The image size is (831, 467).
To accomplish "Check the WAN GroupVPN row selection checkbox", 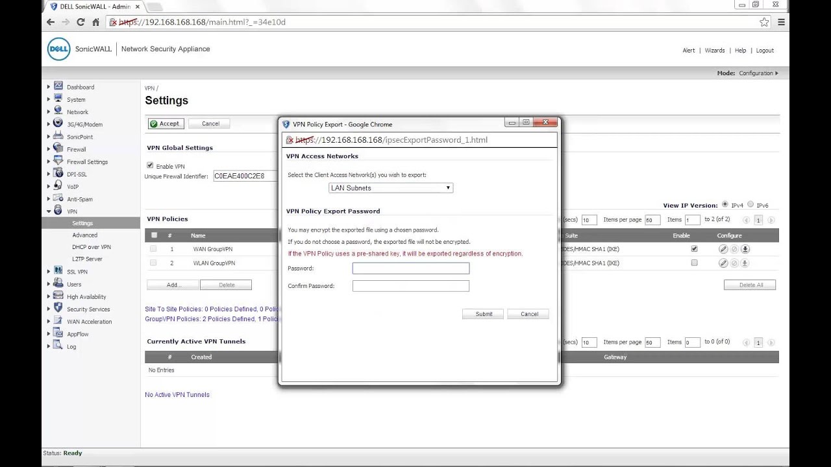I will (x=153, y=248).
